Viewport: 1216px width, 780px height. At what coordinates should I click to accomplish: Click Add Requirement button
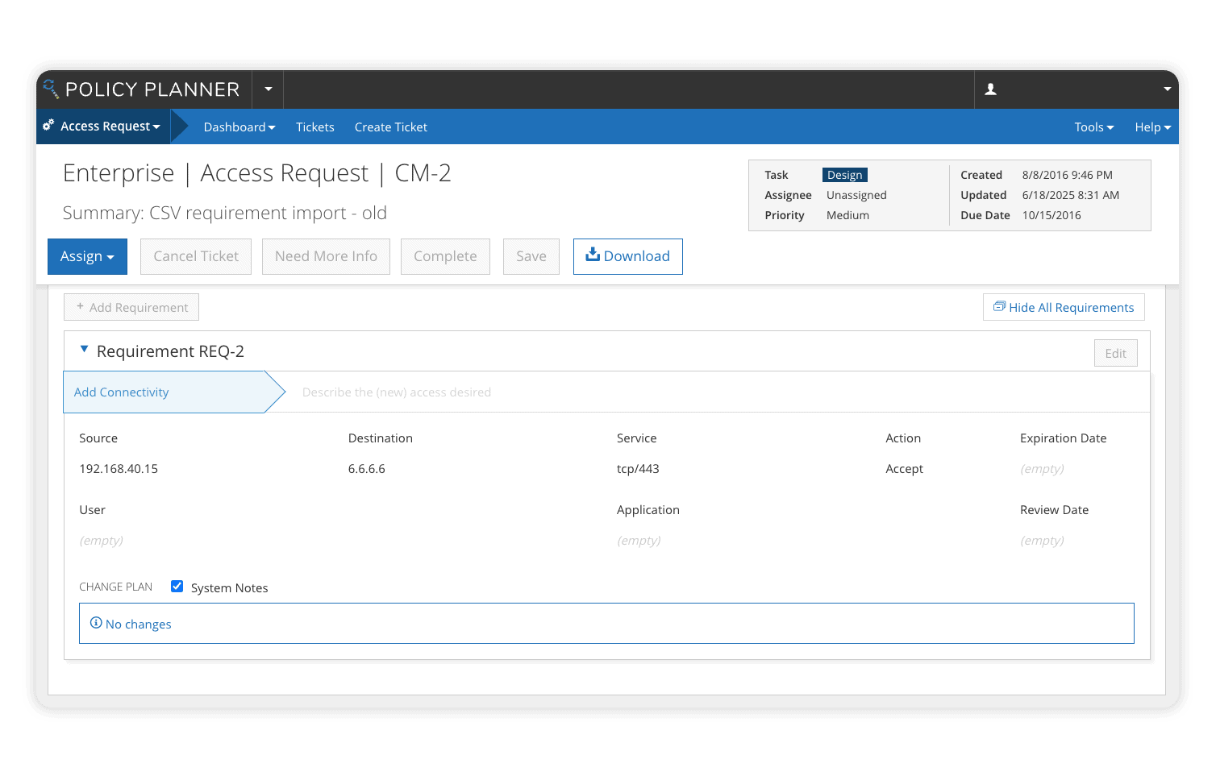click(x=131, y=307)
